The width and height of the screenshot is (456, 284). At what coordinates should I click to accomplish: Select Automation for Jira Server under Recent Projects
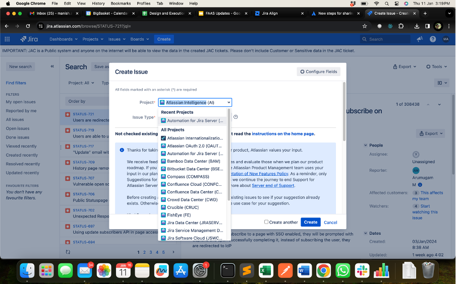[192, 120]
